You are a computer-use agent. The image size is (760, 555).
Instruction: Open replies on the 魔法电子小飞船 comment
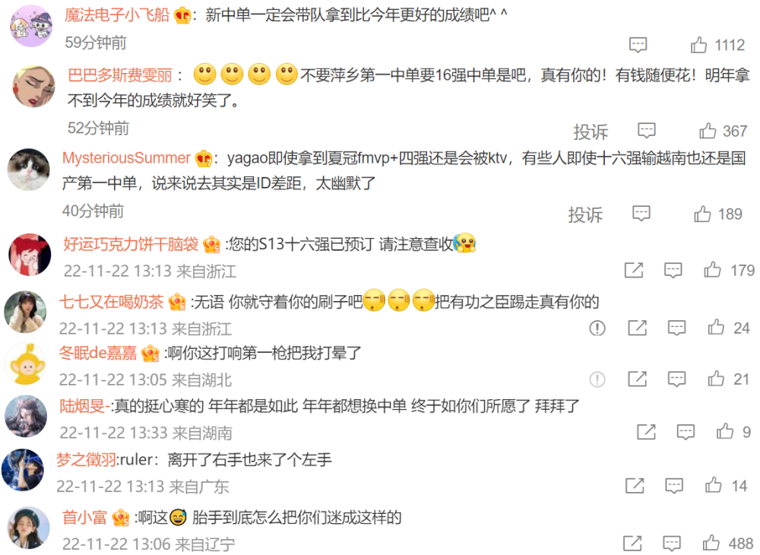(x=638, y=45)
